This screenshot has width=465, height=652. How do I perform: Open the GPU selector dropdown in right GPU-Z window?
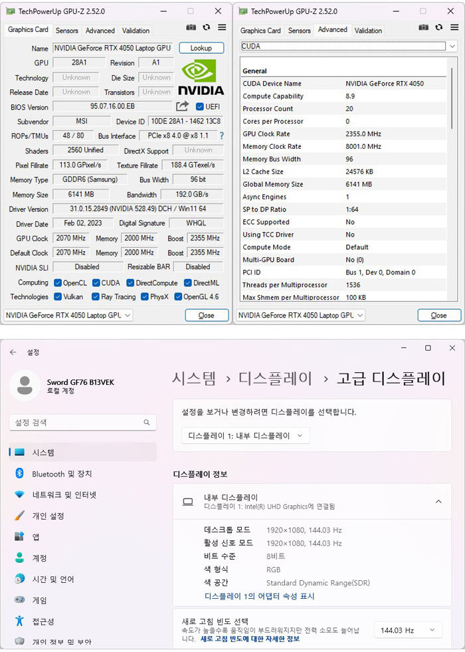[301, 315]
